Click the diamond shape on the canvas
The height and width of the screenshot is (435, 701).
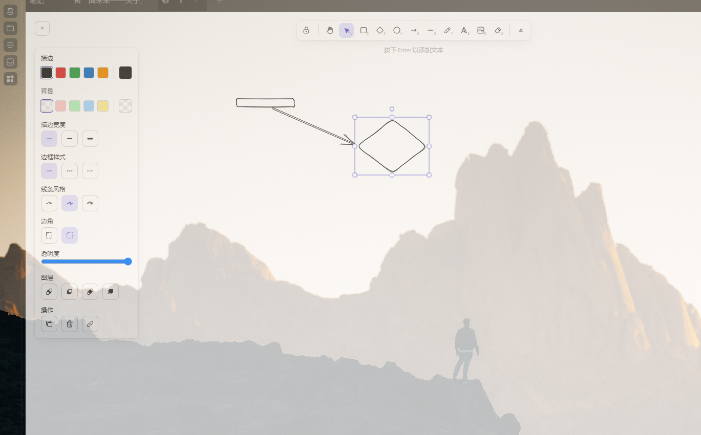[392, 146]
